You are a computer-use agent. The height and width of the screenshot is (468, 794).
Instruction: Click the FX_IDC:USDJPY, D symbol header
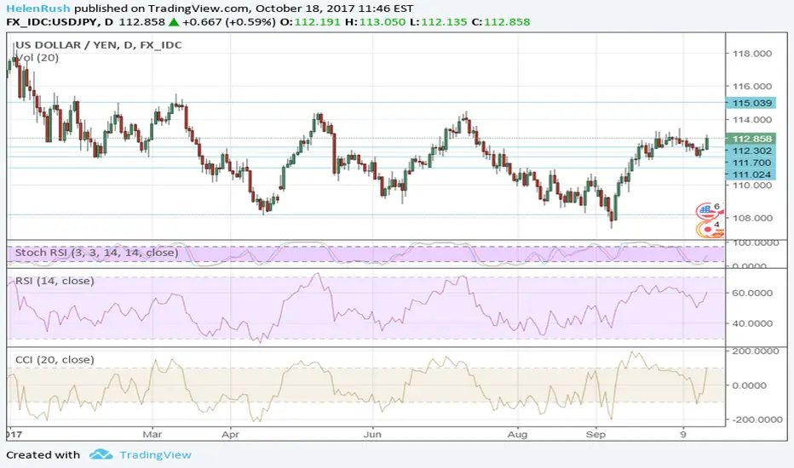[60, 22]
